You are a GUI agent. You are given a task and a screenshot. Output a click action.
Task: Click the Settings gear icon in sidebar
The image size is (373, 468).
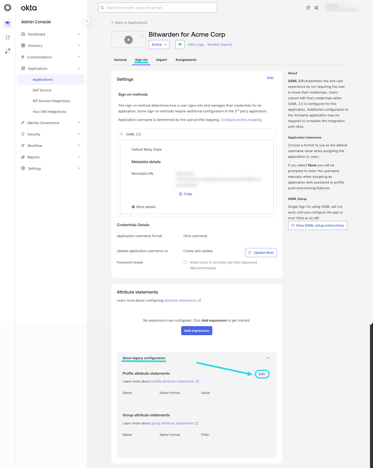click(x=23, y=168)
